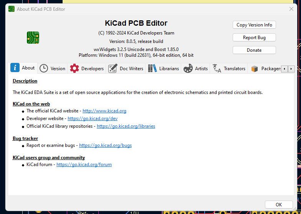Click the Artists palette icon

[188, 68]
